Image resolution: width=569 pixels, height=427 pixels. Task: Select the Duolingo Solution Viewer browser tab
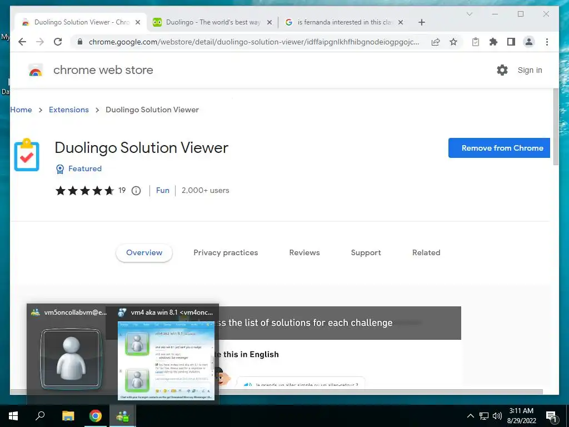(x=81, y=22)
